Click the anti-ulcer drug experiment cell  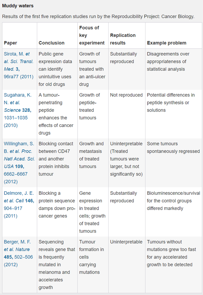pyautogui.click(x=92, y=69)
